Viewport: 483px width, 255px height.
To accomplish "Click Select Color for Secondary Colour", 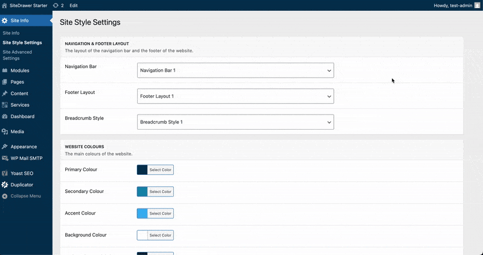I will 160,192.
